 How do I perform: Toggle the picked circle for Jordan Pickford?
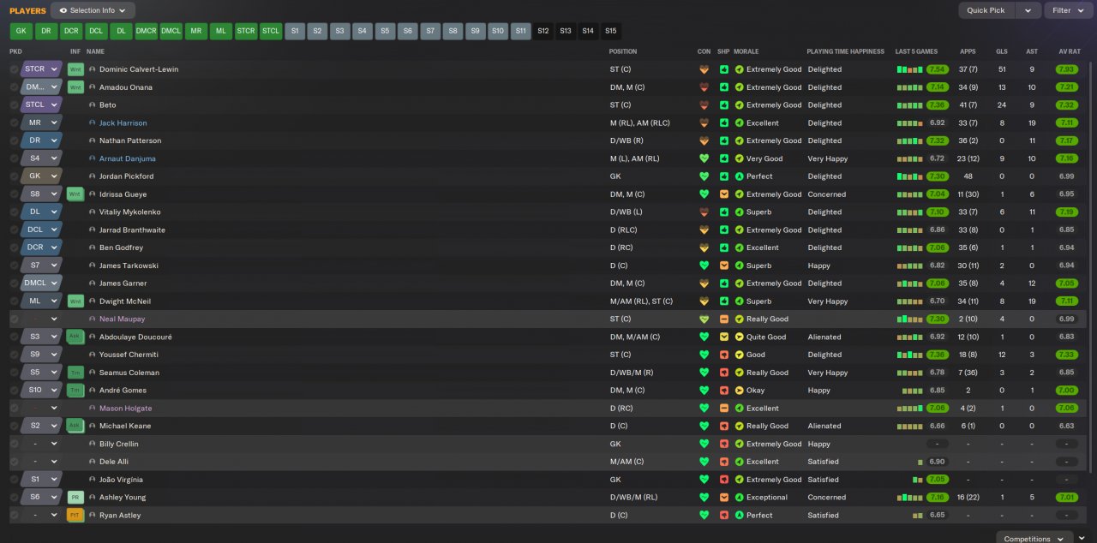click(15, 176)
